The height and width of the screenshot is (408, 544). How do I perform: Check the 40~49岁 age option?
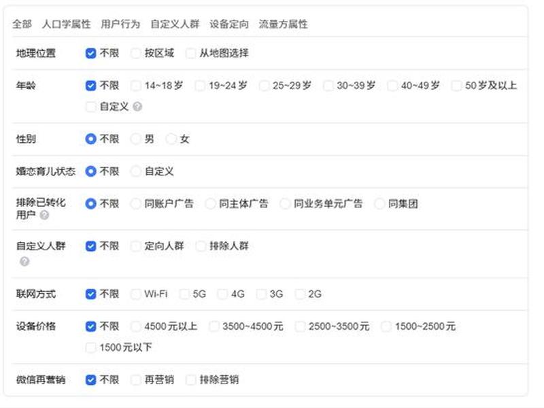(x=392, y=86)
